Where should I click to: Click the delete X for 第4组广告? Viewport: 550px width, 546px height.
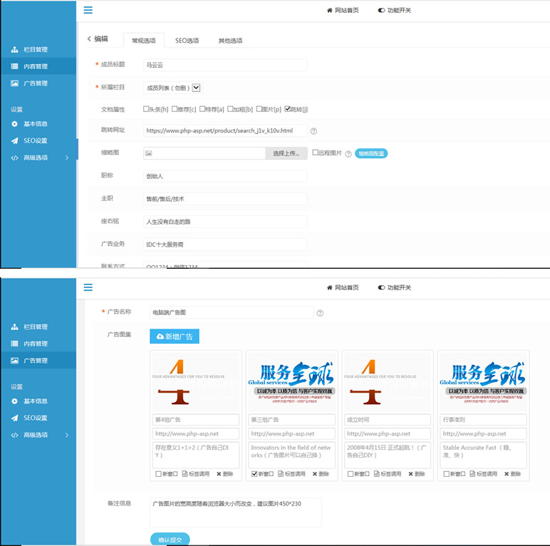click(x=219, y=474)
